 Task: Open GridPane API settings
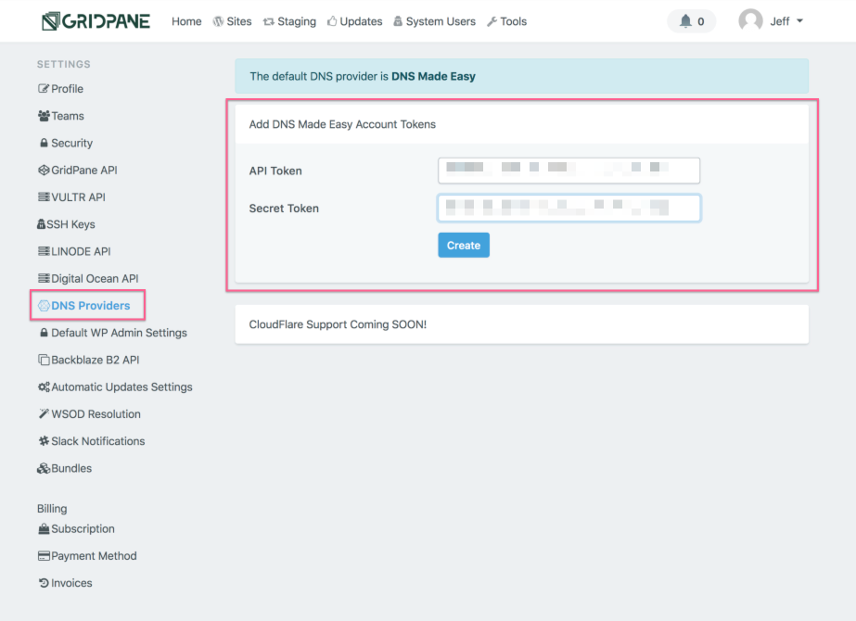pyautogui.click(x=84, y=170)
